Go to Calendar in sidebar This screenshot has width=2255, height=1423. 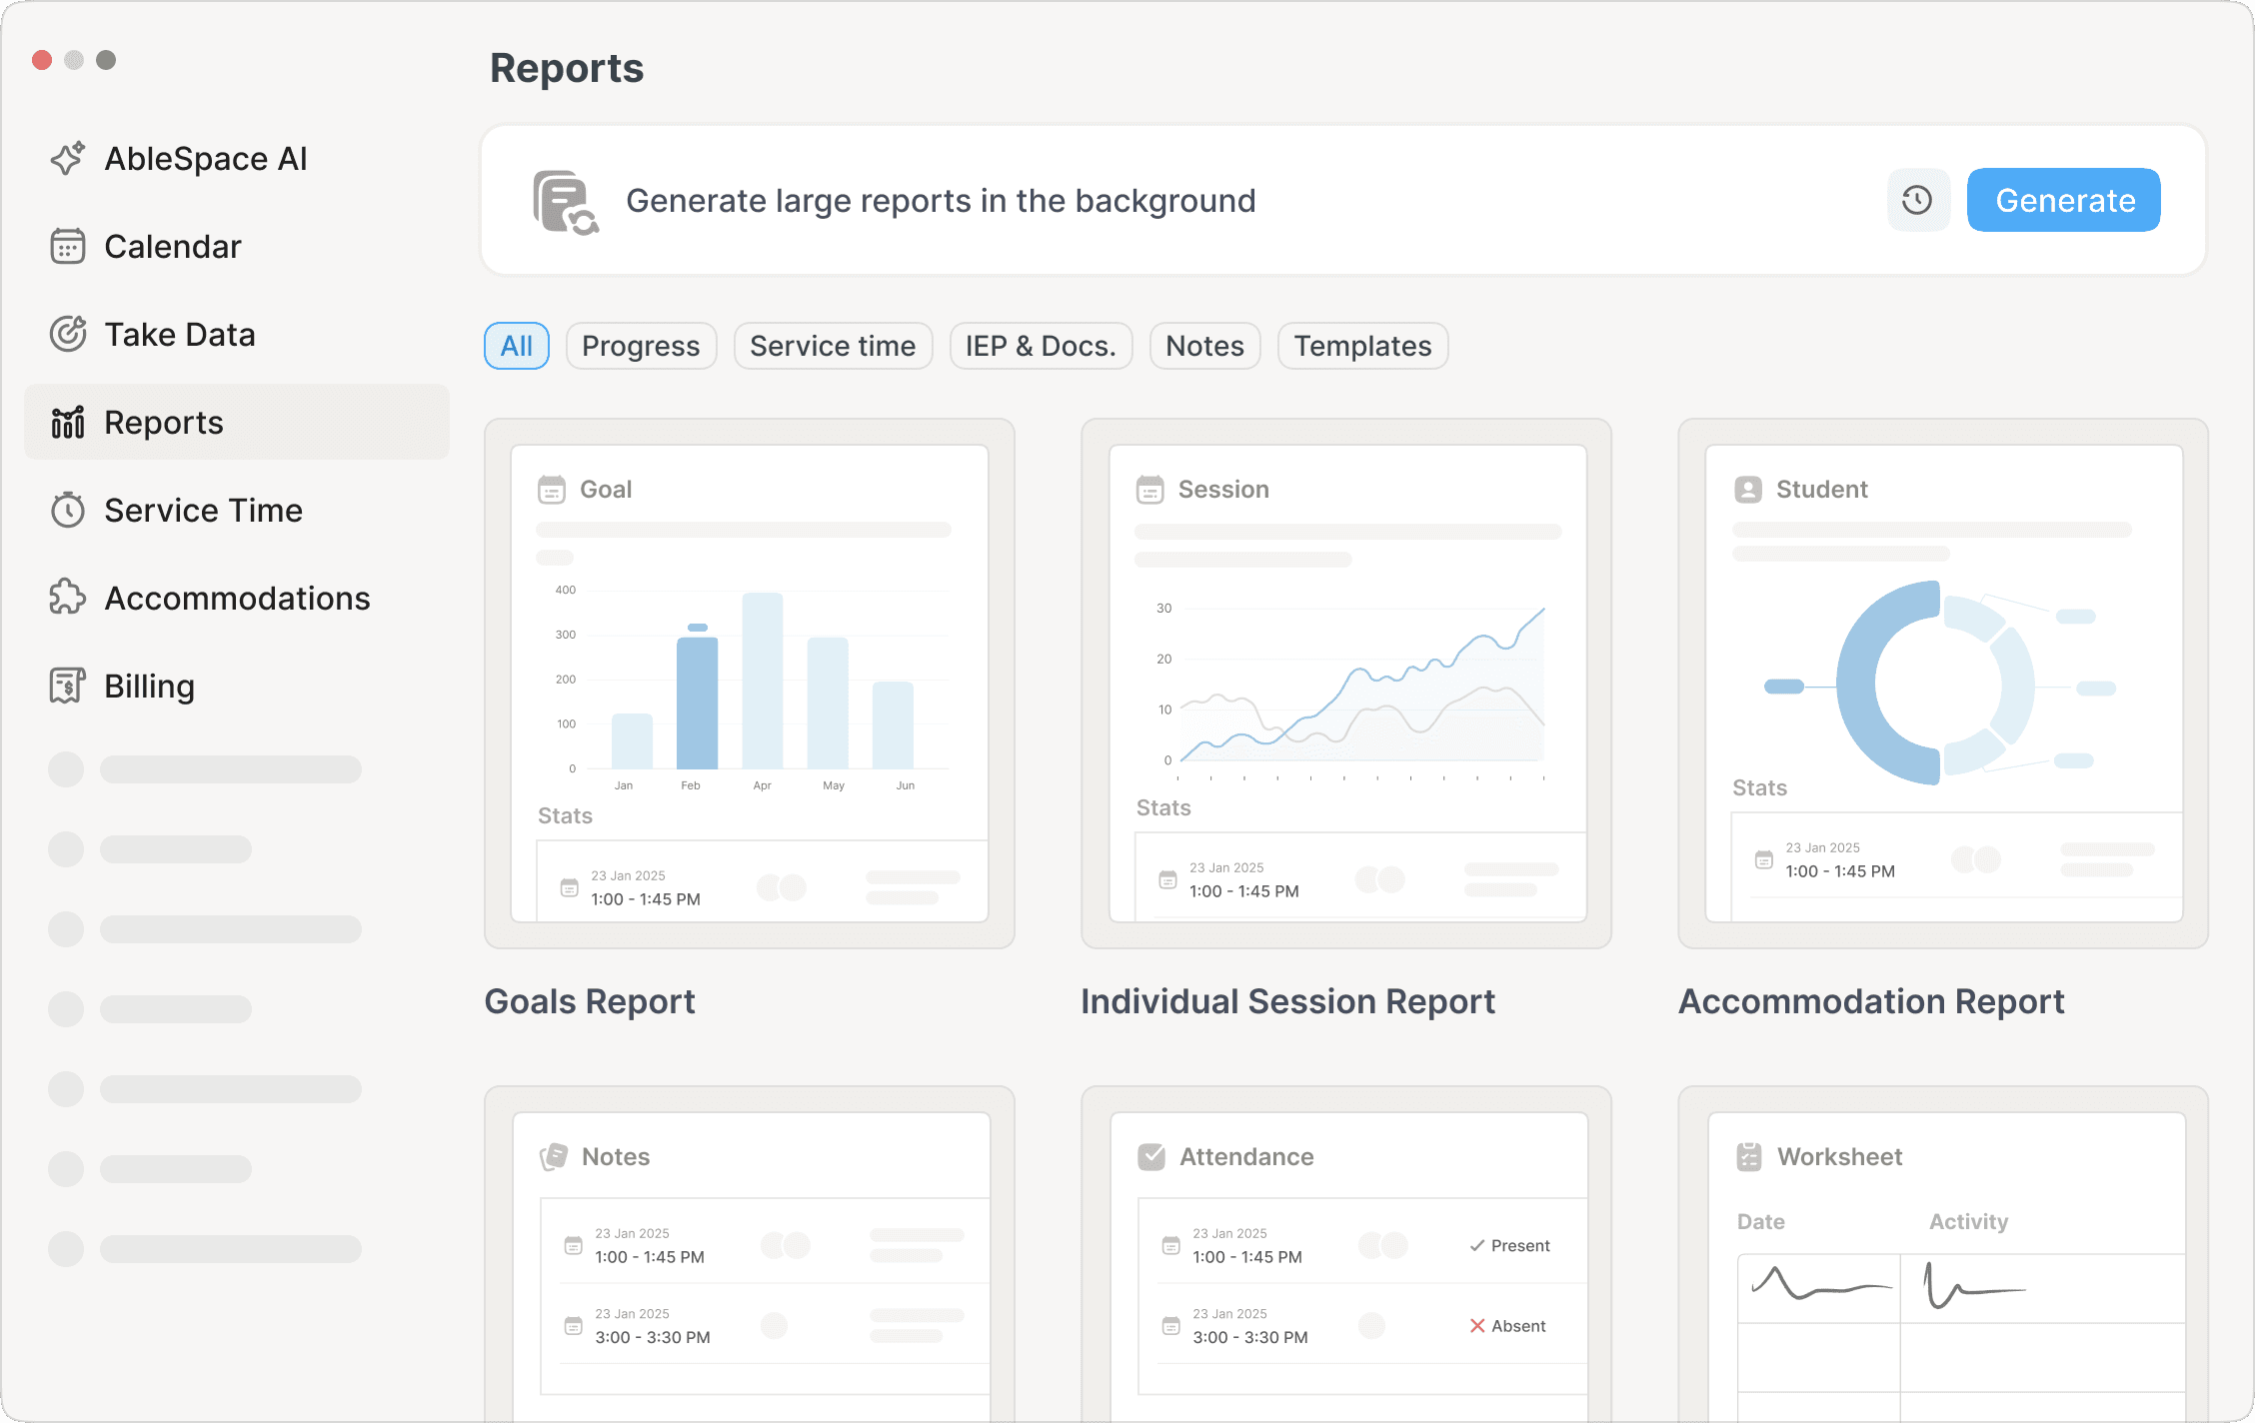pos(236,247)
